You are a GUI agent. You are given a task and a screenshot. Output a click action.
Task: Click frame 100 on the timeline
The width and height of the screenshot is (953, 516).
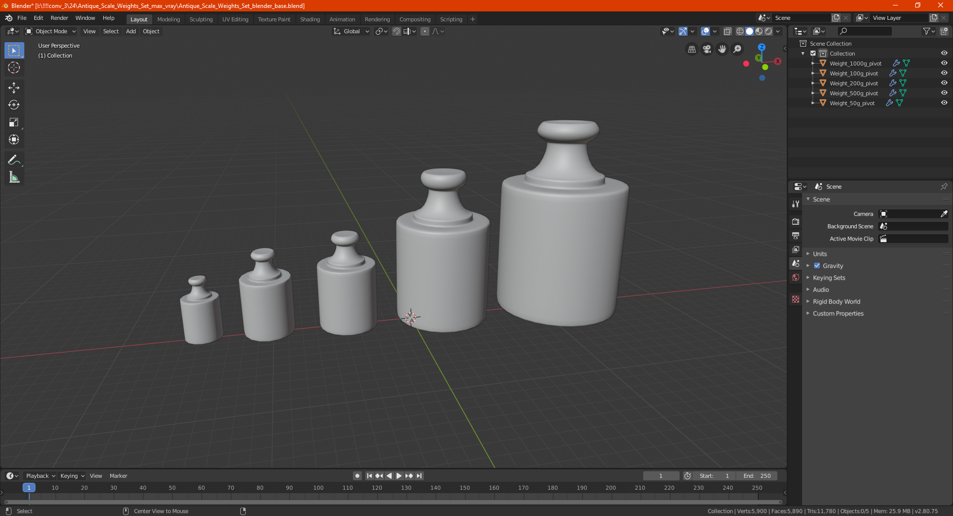click(x=318, y=488)
